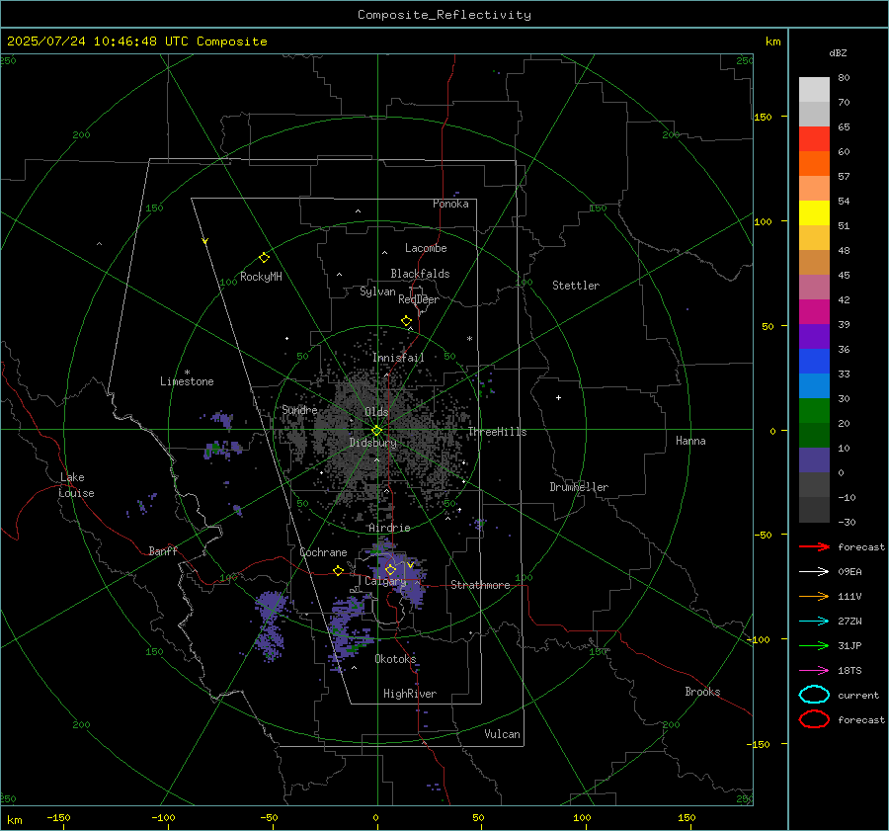Screen dimensions: 889x831
Task: Click the yellow radar site diamond at Didsbury
Action: coord(376,431)
